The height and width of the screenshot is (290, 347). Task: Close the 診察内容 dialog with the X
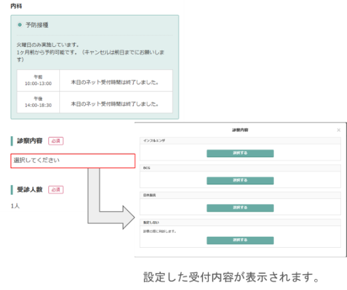(x=339, y=130)
